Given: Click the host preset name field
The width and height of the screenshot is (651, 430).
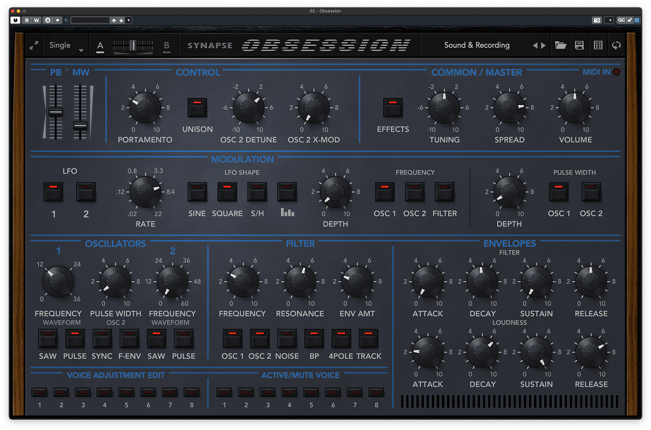Looking at the screenshot, I should pyautogui.click(x=90, y=20).
